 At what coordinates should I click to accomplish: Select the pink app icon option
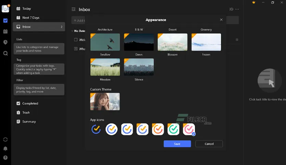point(189,130)
